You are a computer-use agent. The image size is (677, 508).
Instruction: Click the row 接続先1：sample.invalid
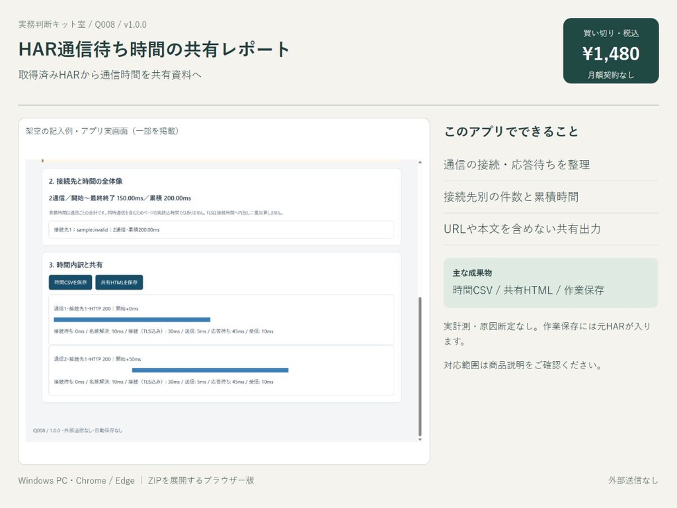click(x=221, y=230)
